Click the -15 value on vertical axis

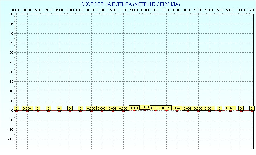[11, 139]
